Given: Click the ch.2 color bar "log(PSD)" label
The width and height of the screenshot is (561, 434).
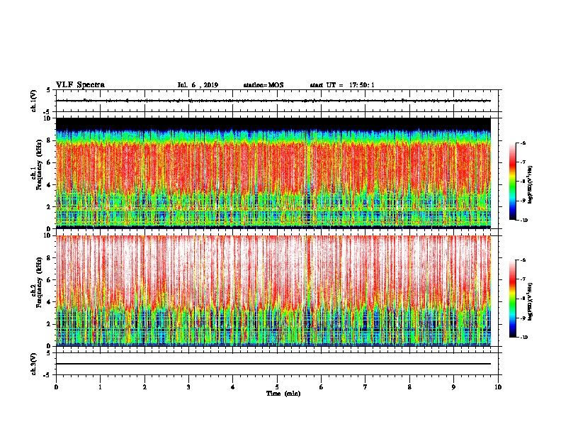Looking at the screenshot, I should tap(530, 301).
